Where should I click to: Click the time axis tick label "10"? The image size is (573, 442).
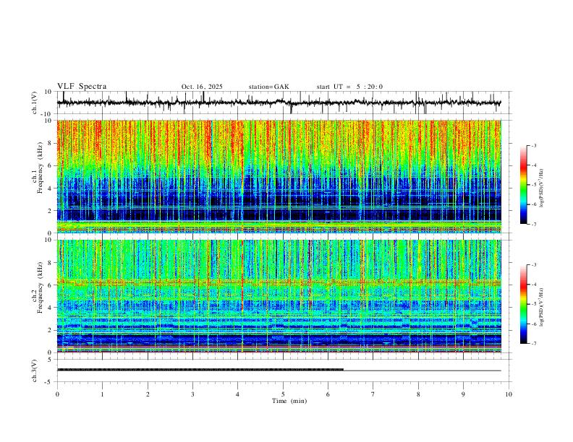tap(509, 394)
